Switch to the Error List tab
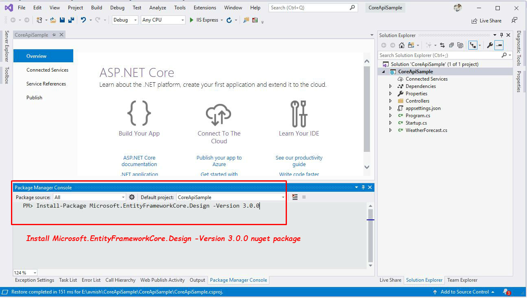 tap(91, 280)
